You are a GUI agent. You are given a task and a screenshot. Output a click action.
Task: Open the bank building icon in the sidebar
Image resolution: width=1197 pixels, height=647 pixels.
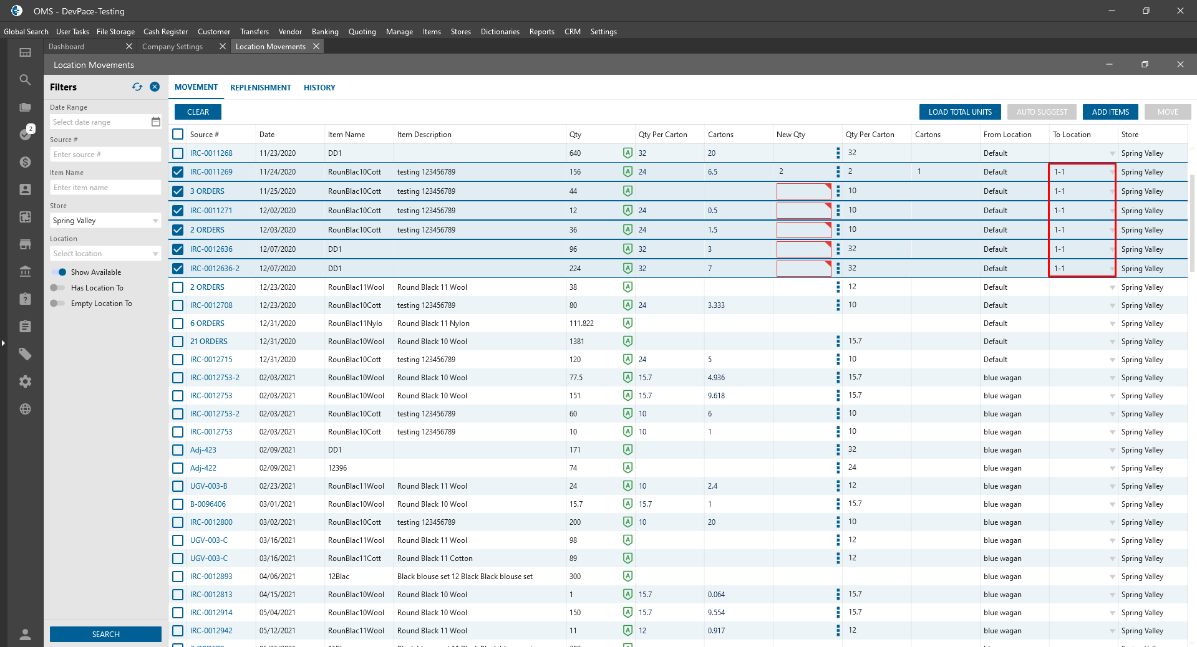point(25,271)
